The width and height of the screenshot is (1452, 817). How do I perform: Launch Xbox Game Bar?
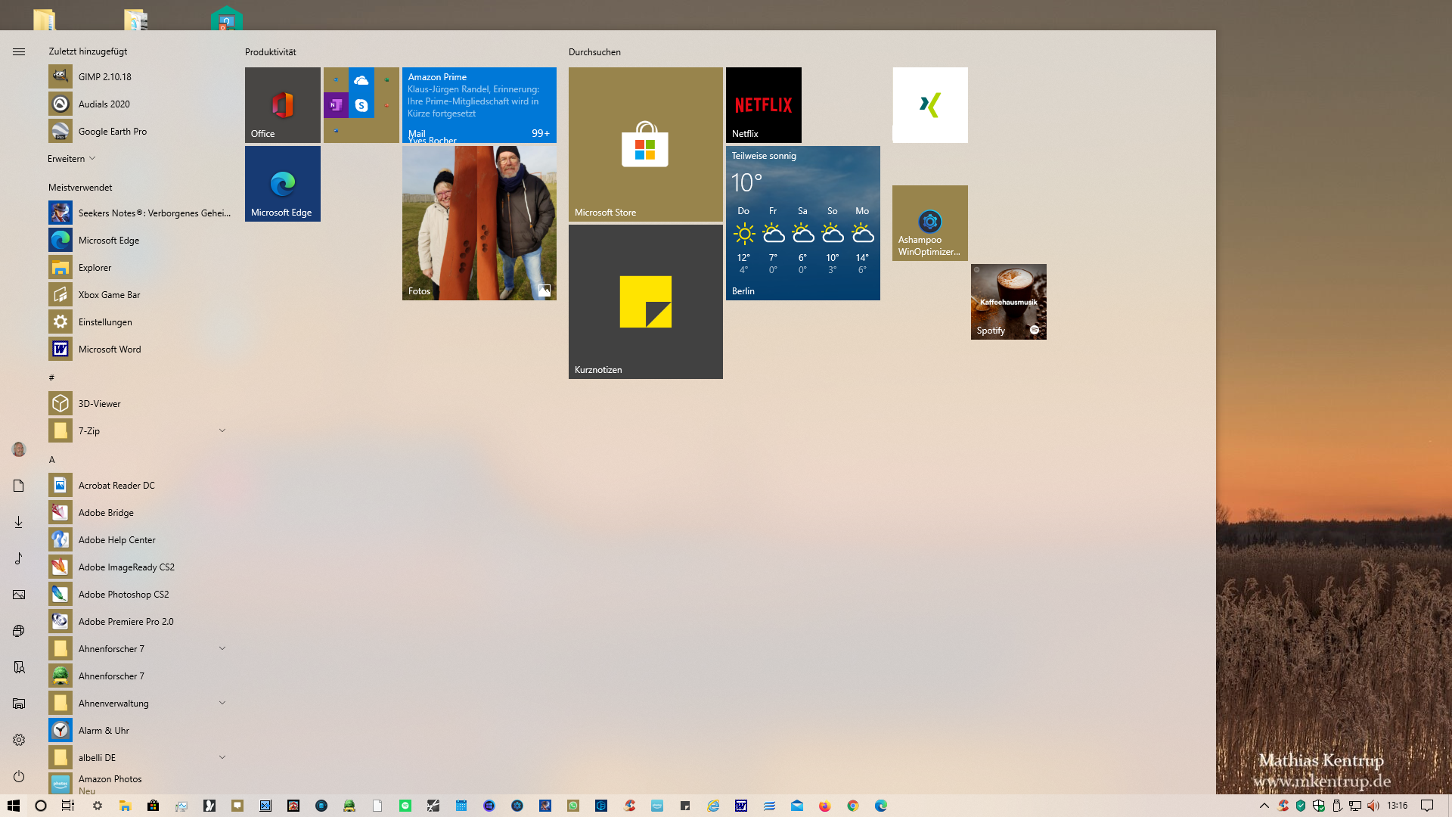[x=140, y=295]
